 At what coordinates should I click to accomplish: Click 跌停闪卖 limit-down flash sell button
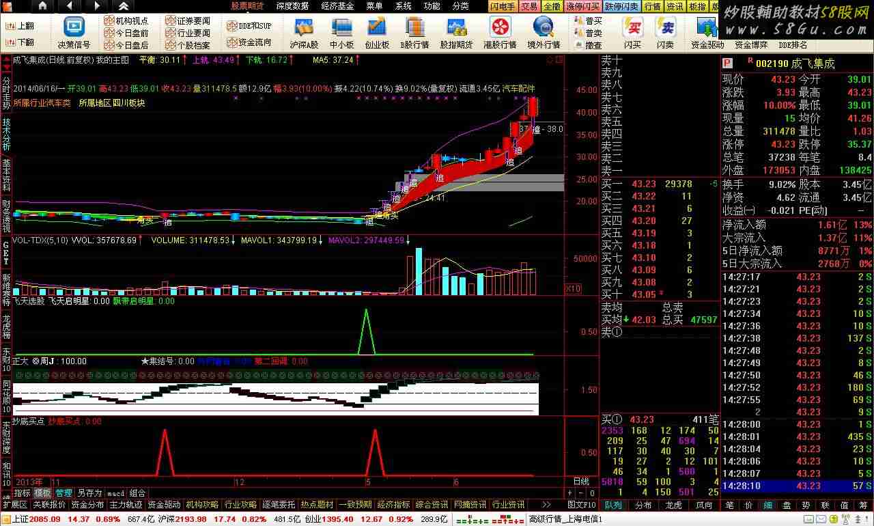pyautogui.click(x=622, y=6)
